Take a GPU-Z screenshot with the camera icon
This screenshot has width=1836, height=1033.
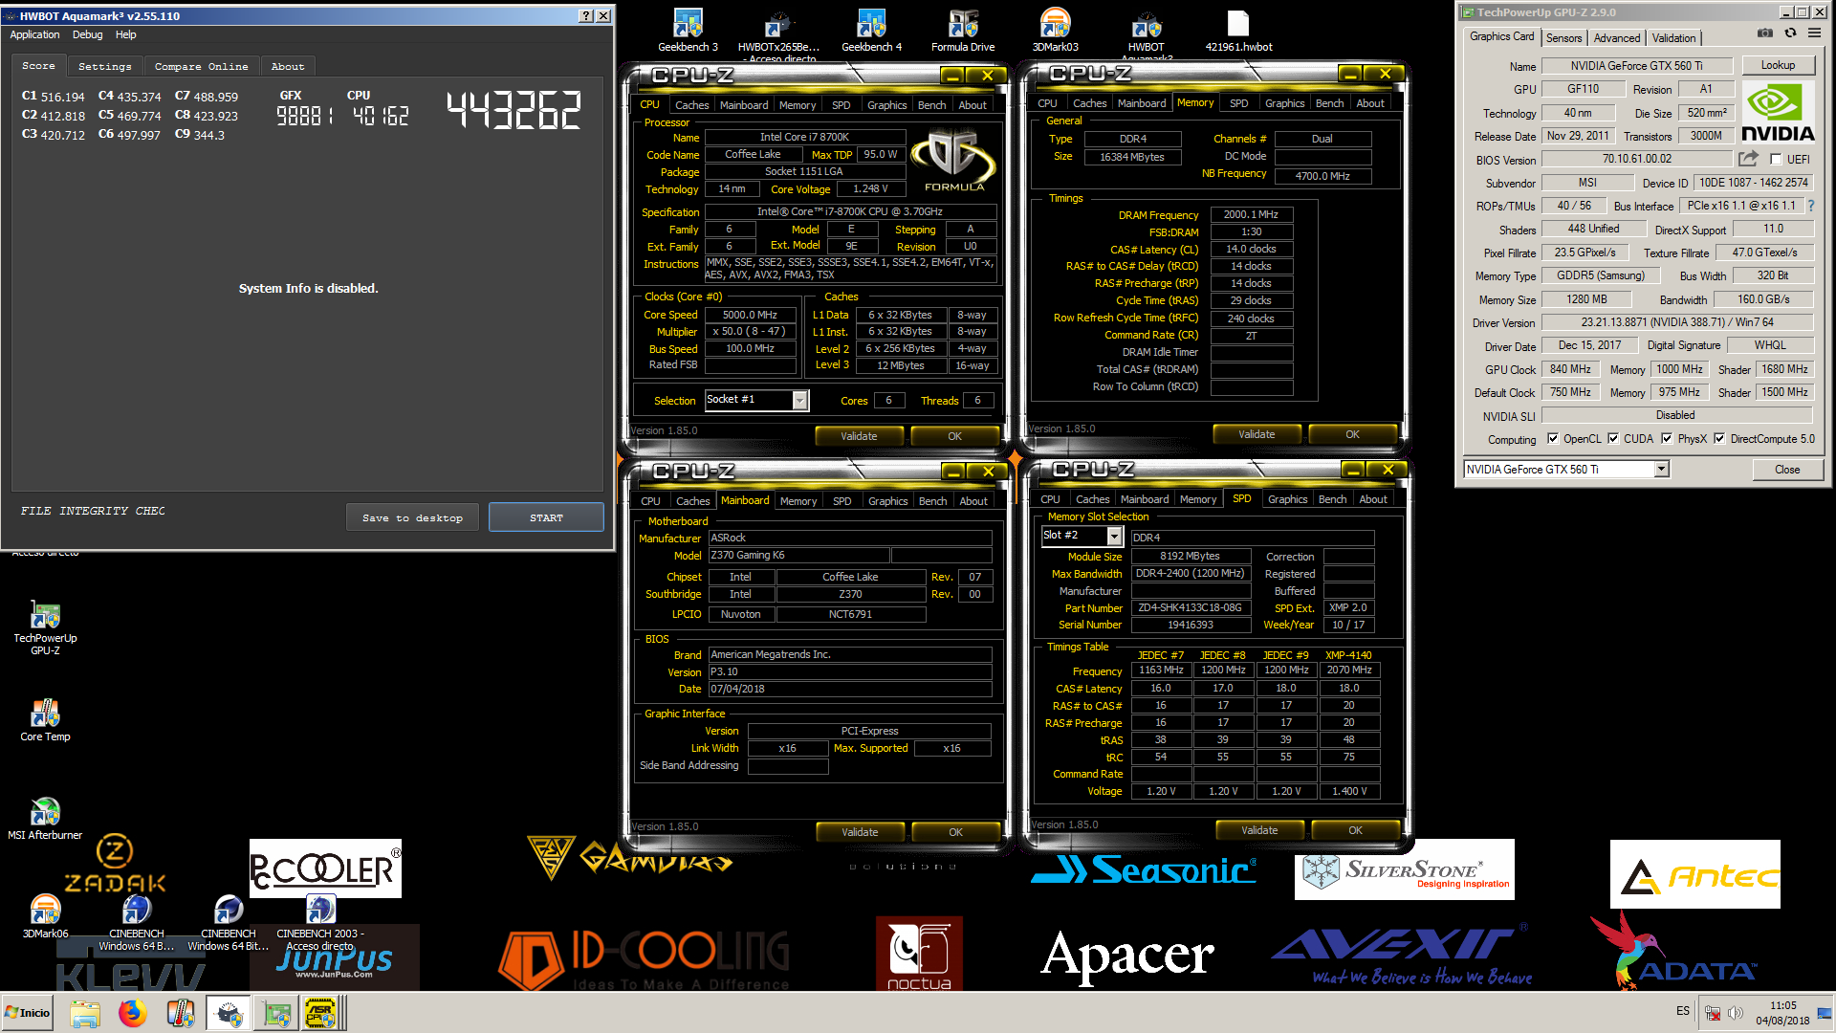pyautogui.click(x=1765, y=34)
